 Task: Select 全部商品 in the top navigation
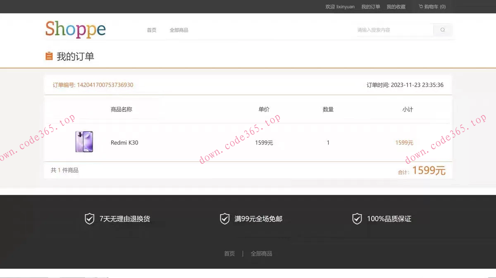click(179, 30)
